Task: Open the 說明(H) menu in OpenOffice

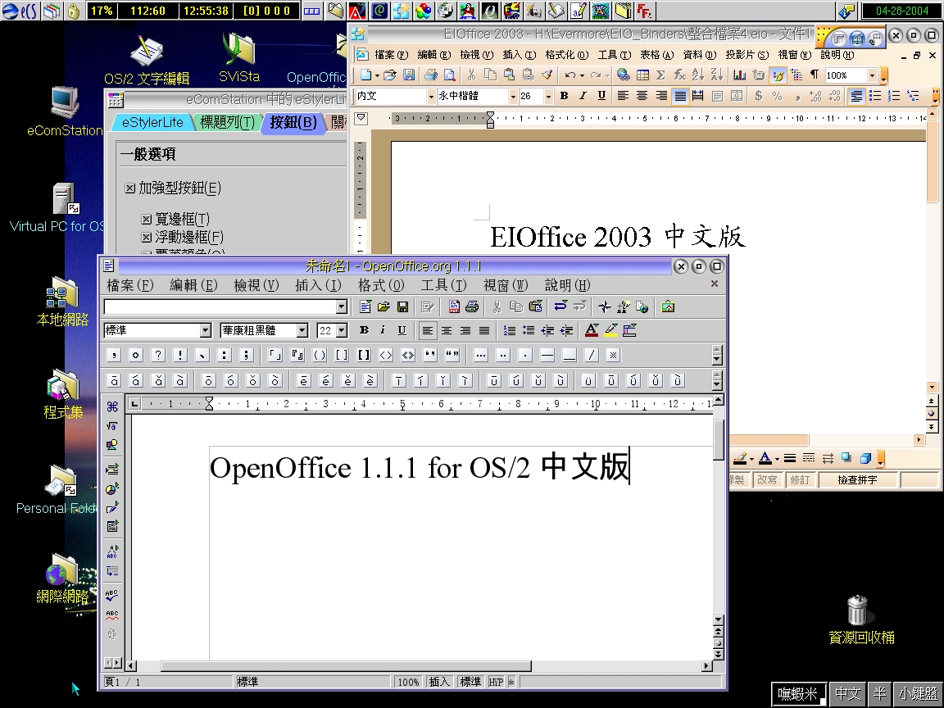Action: pyautogui.click(x=568, y=285)
